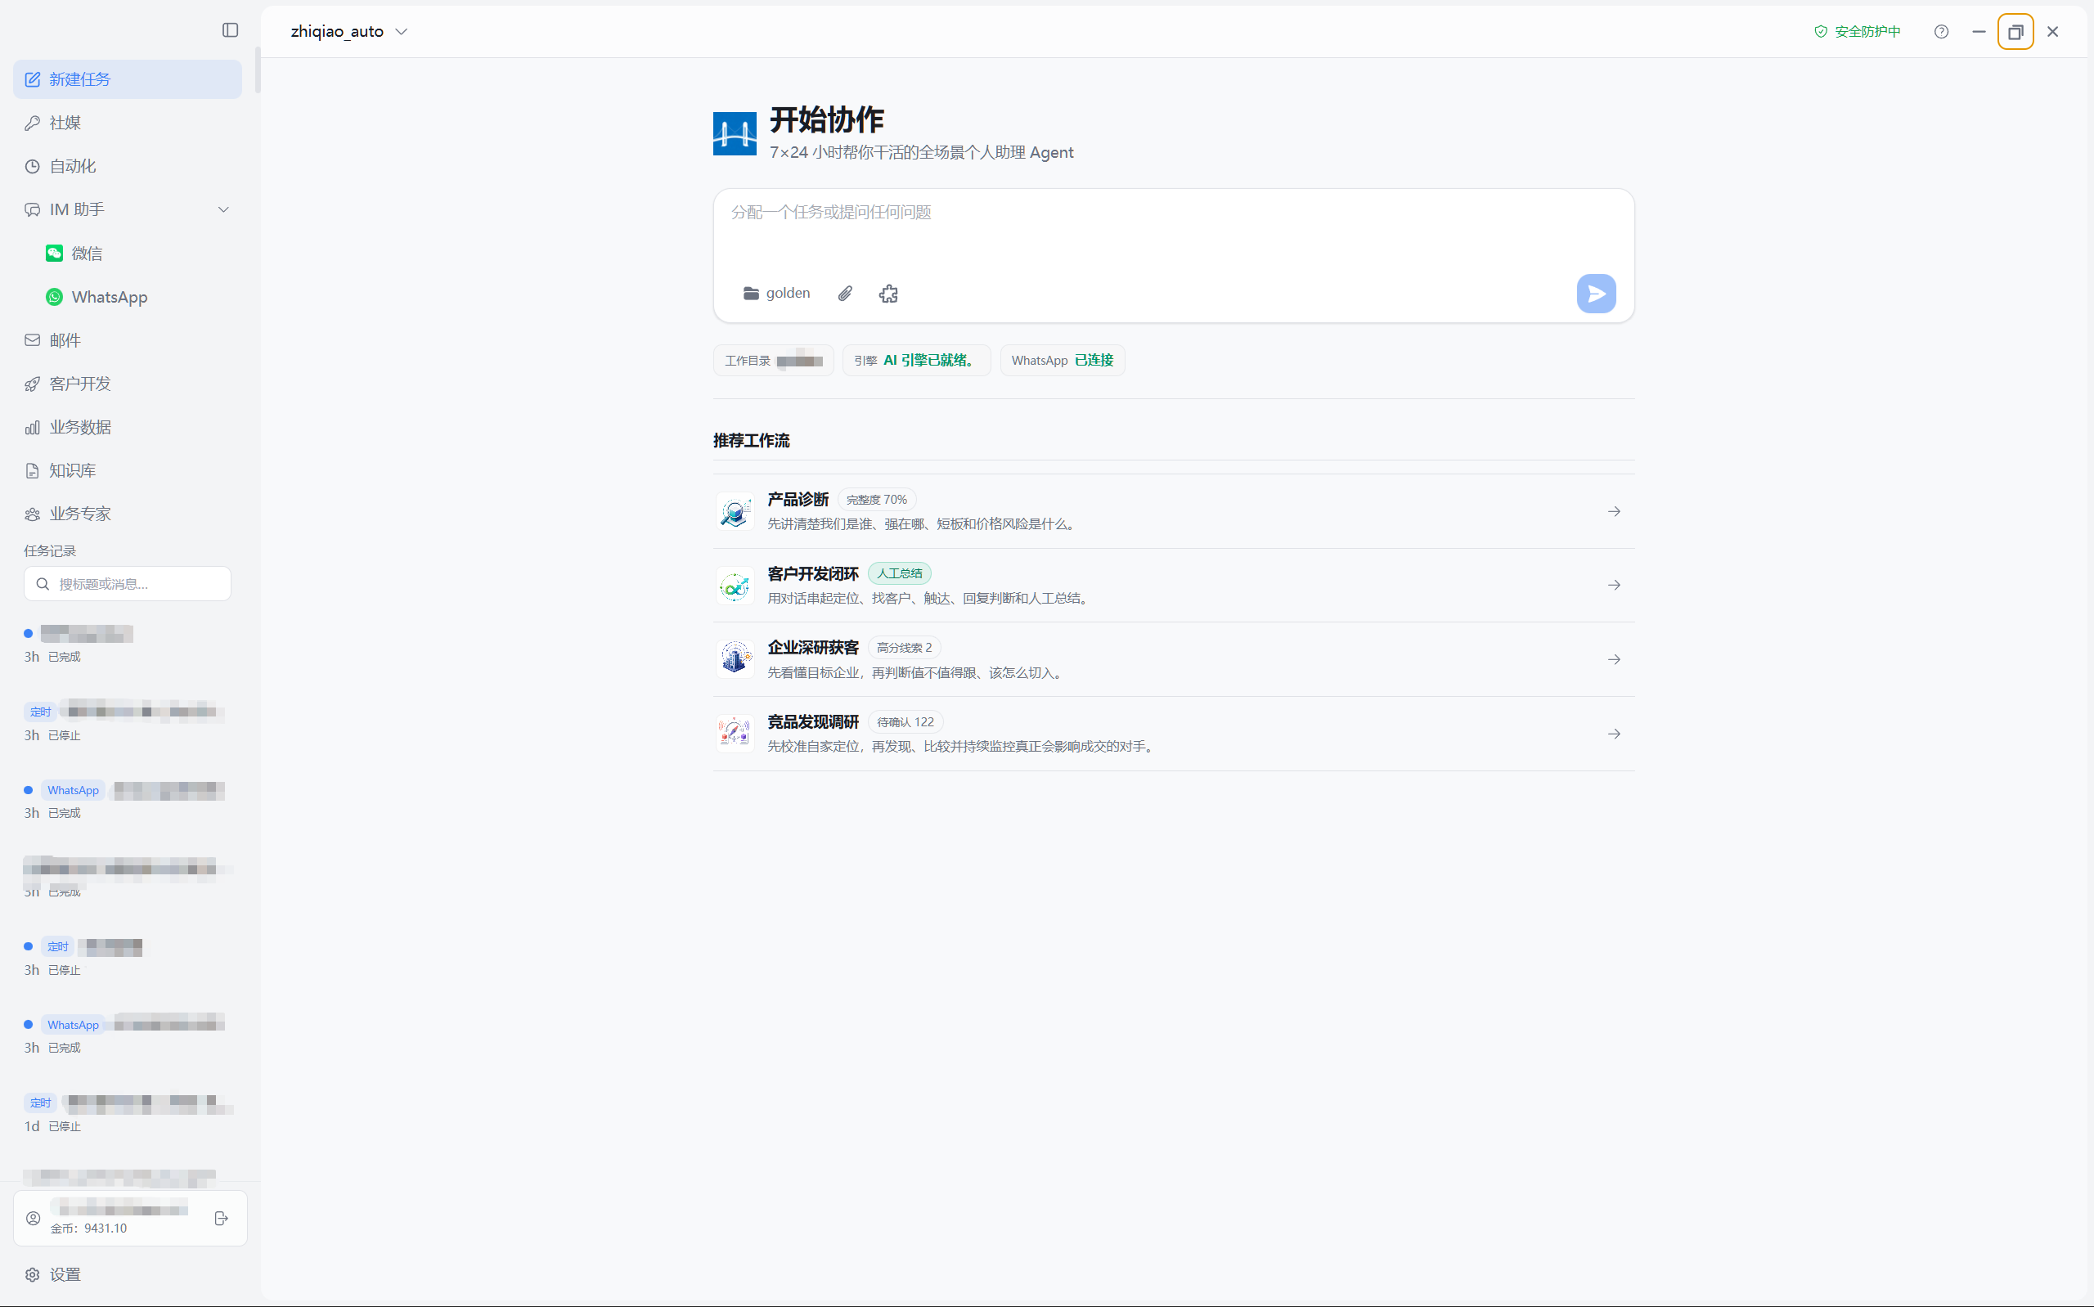Send the task with the arrow button
This screenshot has width=2094, height=1307.
coord(1595,294)
